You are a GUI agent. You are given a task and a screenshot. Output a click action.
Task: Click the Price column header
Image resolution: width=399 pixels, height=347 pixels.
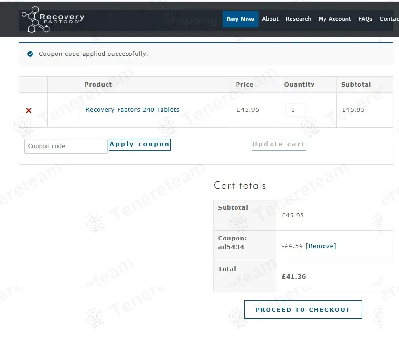pyautogui.click(x=245, y=84)
